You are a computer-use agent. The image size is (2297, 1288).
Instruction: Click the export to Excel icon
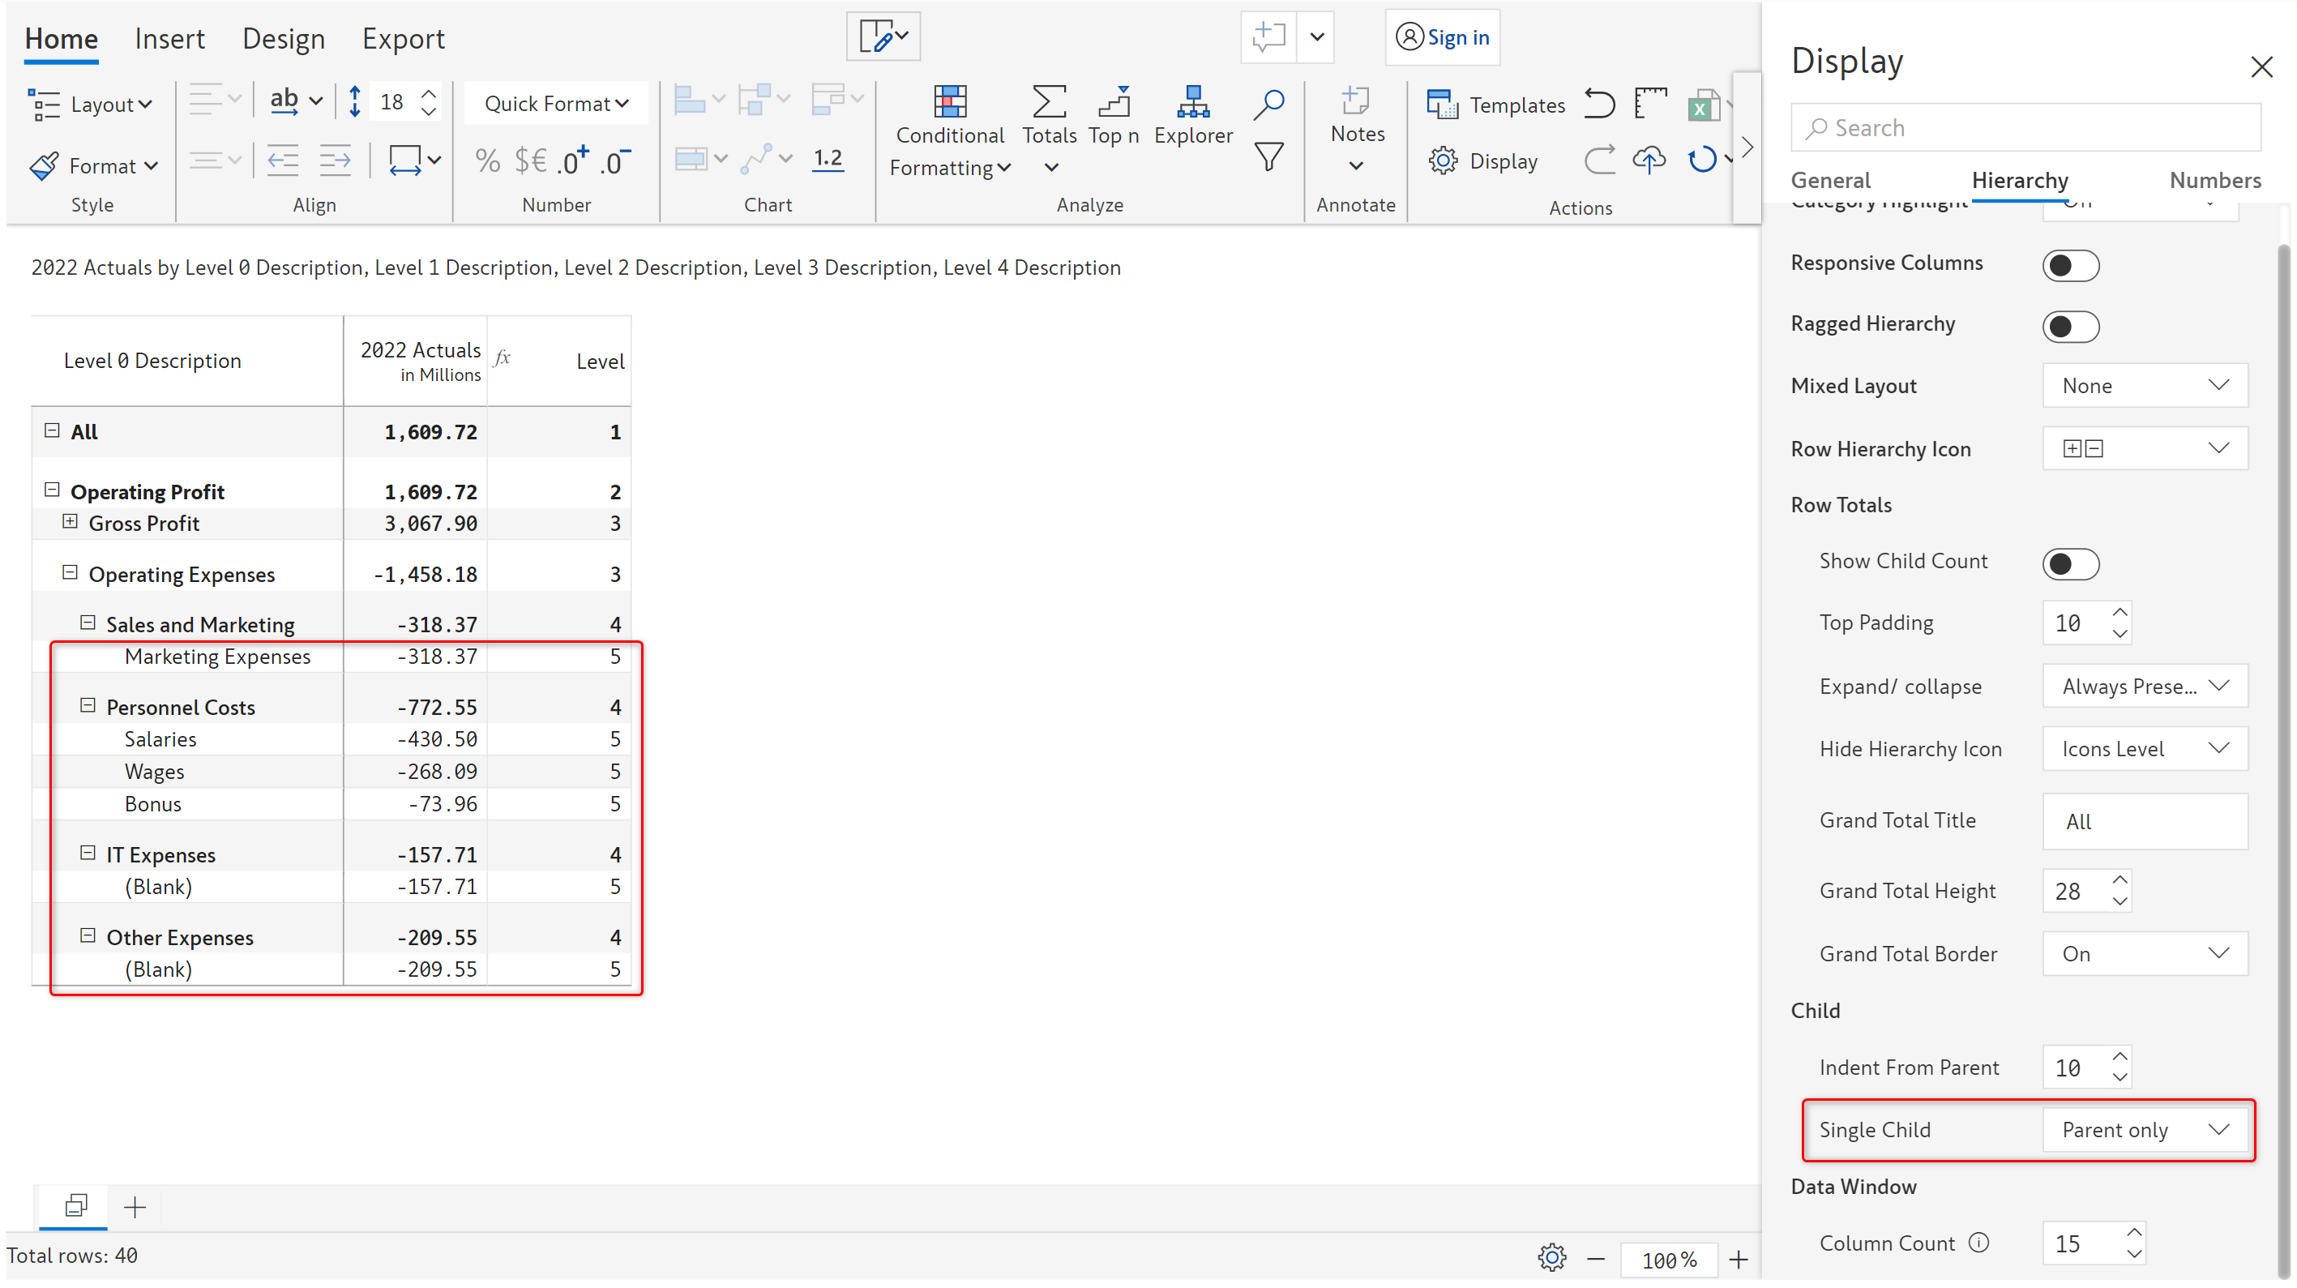click(x=1703, y=105)
